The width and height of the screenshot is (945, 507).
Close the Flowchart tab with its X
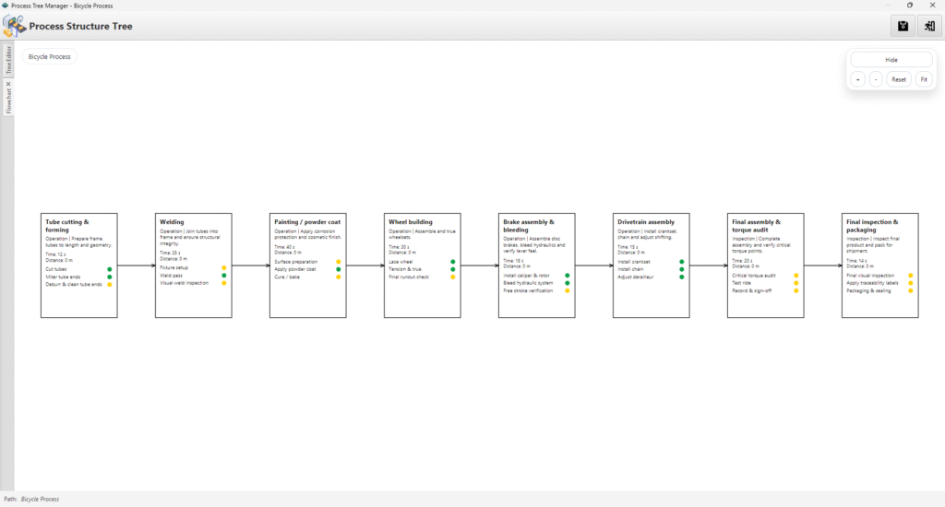[x=8, y=84]
